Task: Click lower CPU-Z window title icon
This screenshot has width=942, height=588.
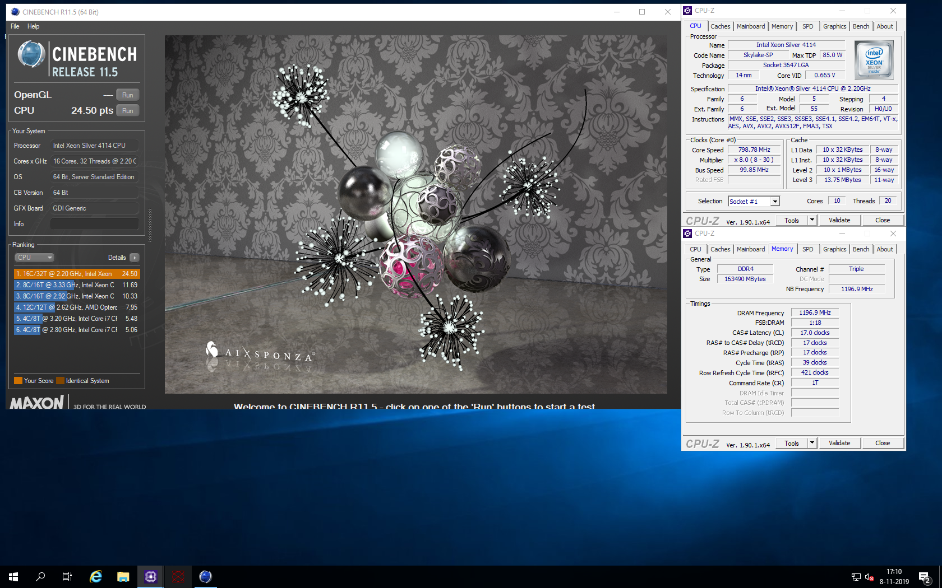Action: point(687,234)
